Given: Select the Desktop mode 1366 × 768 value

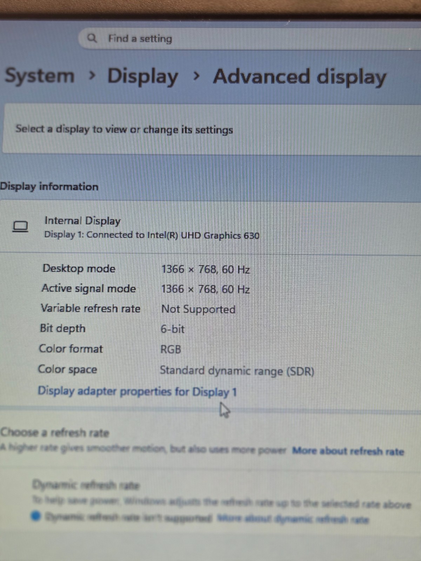Looking at the screenshot, I should (206, 269).
